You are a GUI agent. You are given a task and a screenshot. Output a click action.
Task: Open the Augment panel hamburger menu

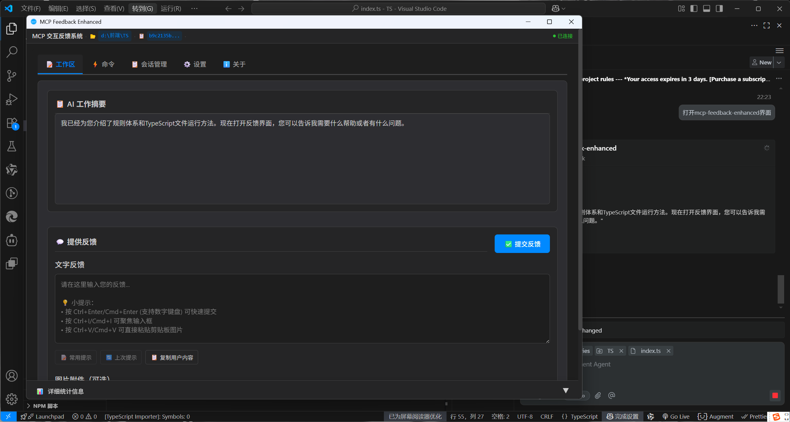(x=780, y=51)
